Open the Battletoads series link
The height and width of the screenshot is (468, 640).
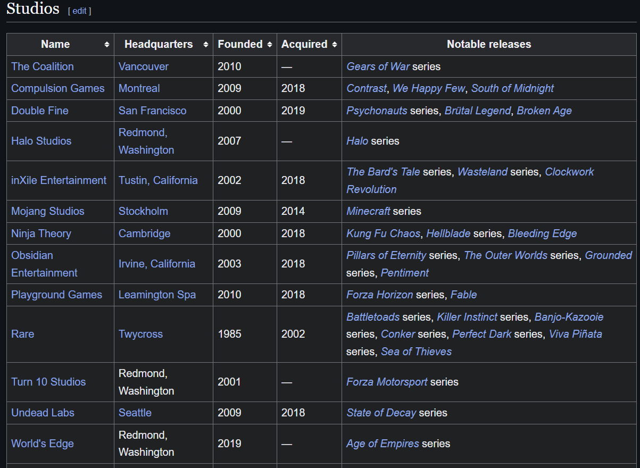coord(373,317)
